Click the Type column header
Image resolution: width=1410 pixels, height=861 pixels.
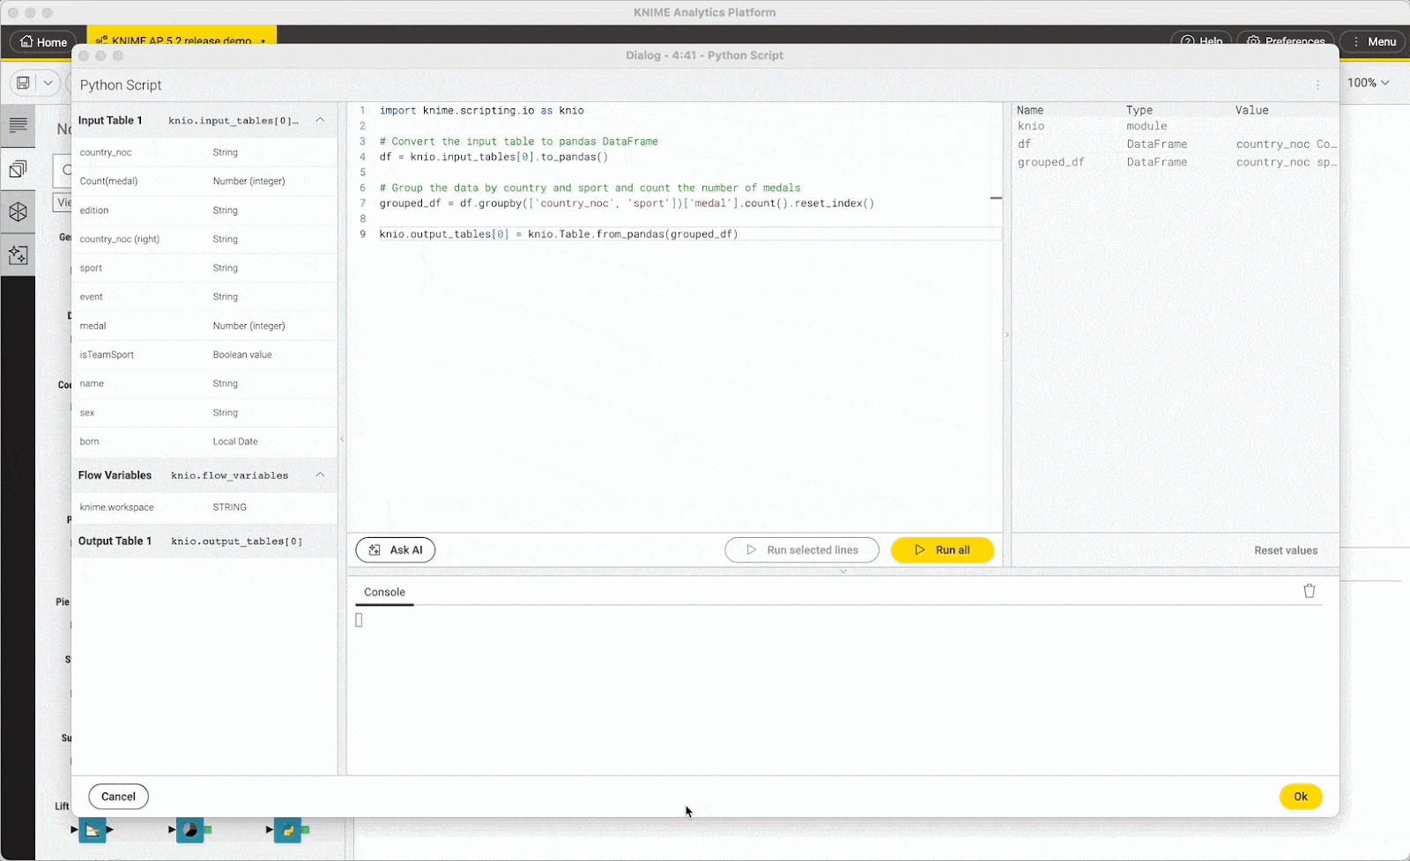pyautogui.click(x=1139, y=110)
